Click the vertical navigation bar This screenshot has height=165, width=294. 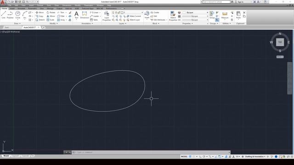click(289, 78)
